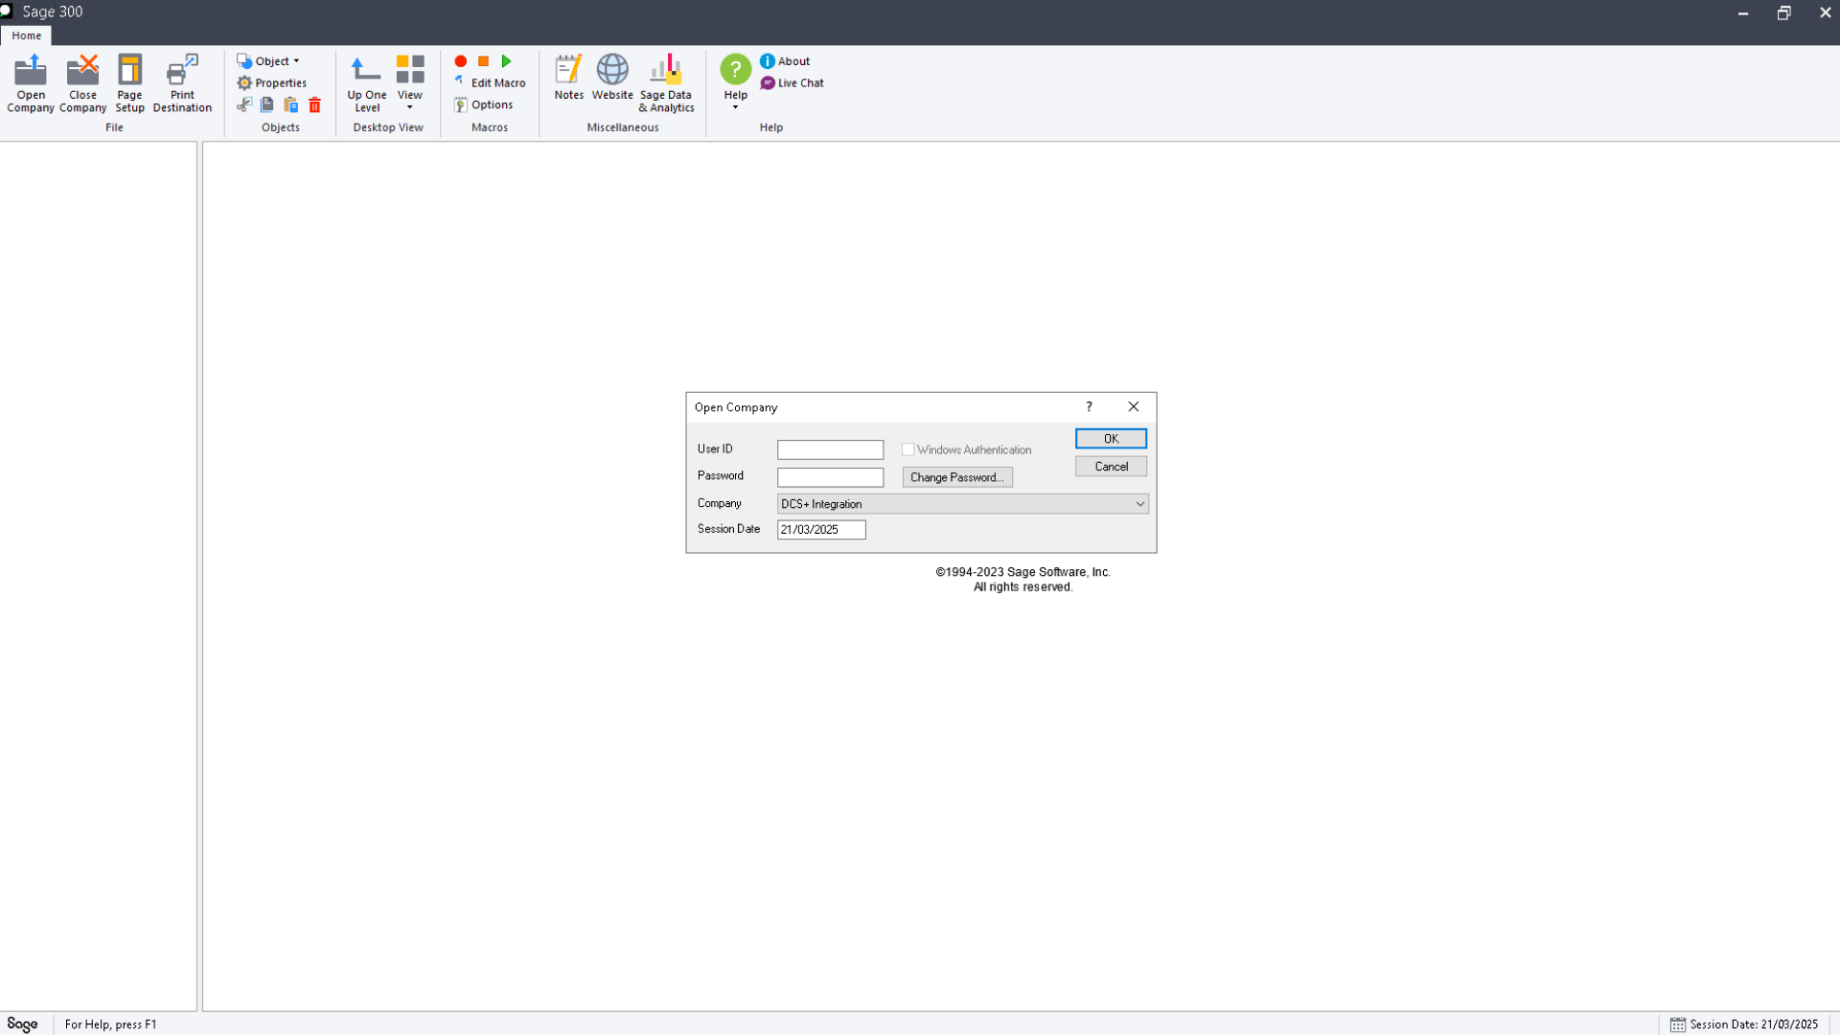The height and width of the screenshot is (1035, 1840).
Task: Click the Session Date field
Action: [820, 530]
